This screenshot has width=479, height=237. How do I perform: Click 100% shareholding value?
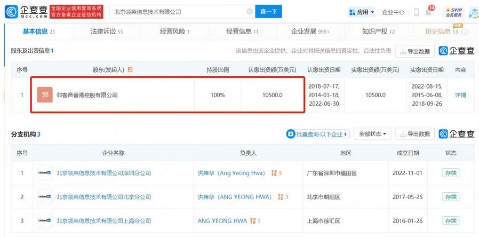tap(218, 95)
